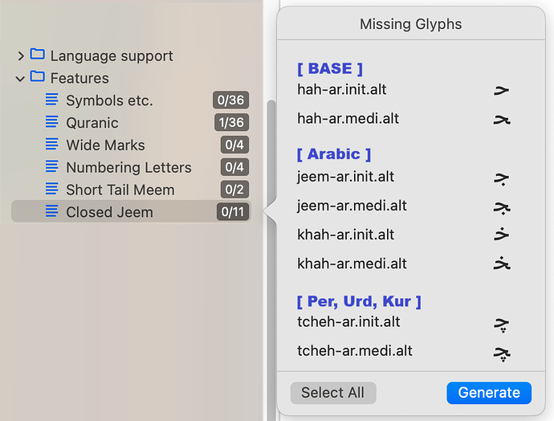Select jeem-ar.medi.alt glyph entry
The height and width of the screenshot is (421, 554).
[x=352, y=206]
